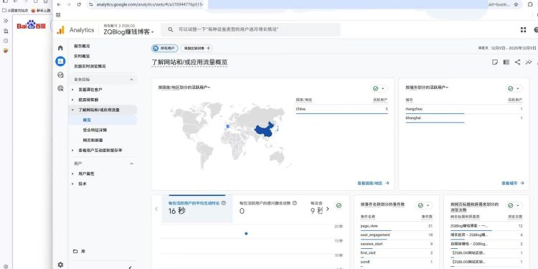Screen dimensions: 538x269
Task: Click the compare columns icon
Action: pyautogui.click(x=506, y=62)
